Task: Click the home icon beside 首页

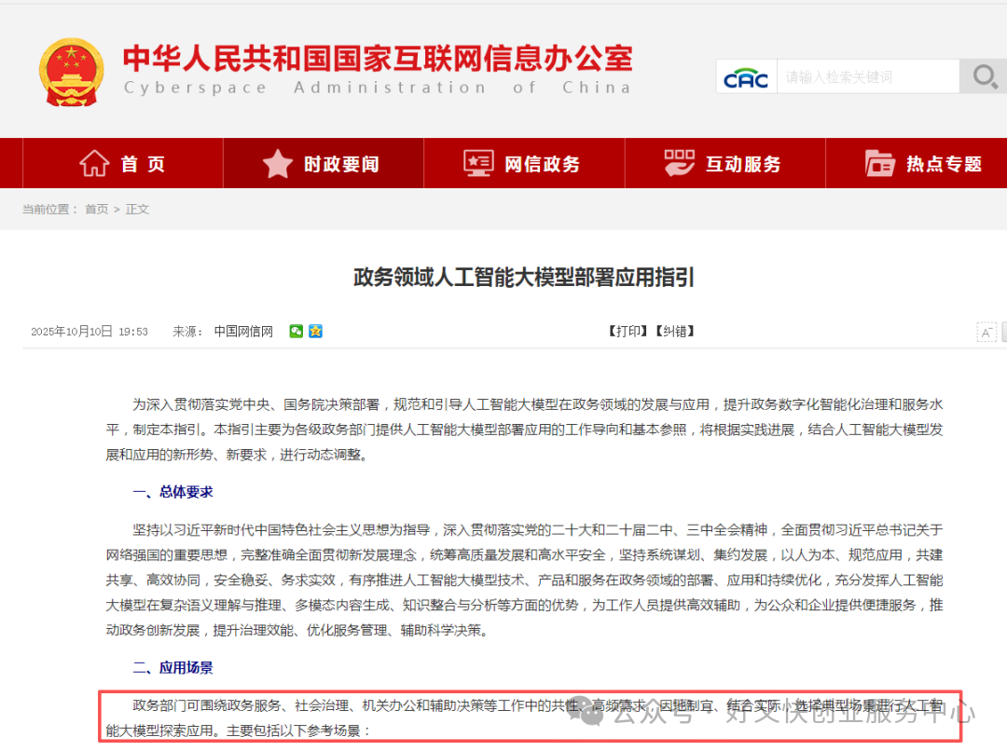Action: click(94, 162)
